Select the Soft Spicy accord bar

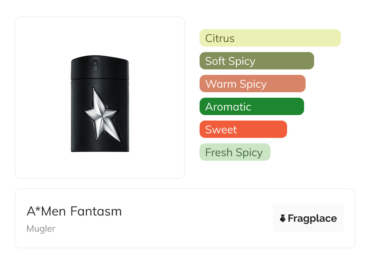click(256, 61)
